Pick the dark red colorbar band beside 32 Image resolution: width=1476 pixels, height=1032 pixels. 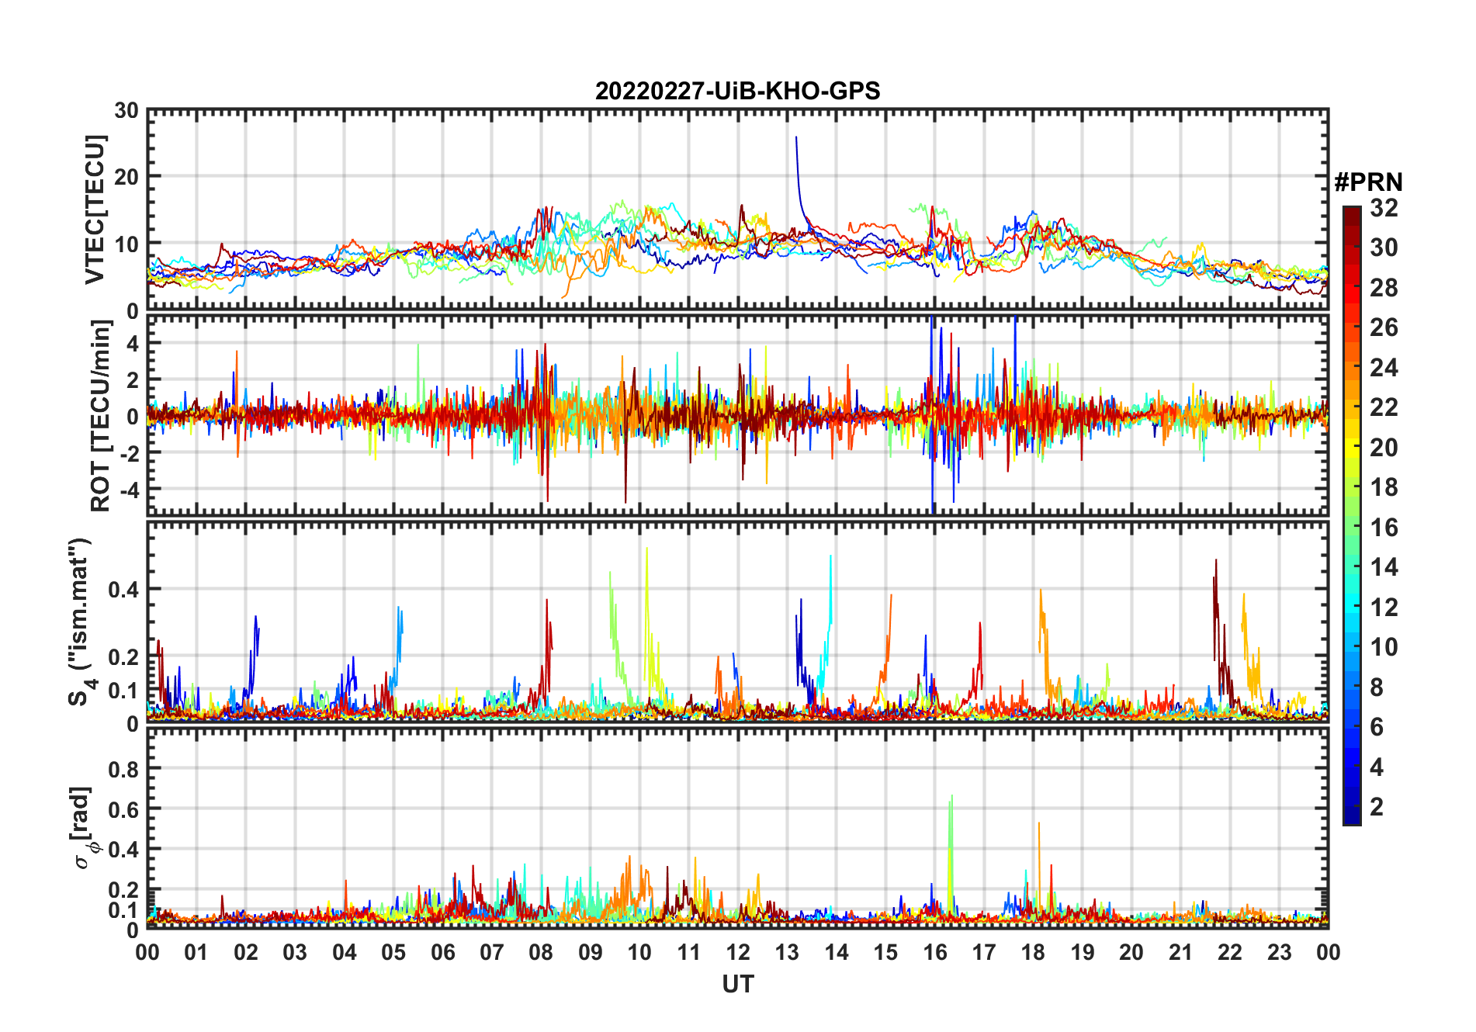coord(1351,212)
